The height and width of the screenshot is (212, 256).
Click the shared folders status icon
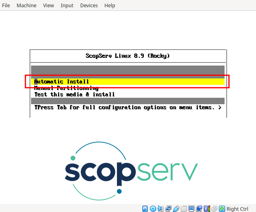[x=184, y=208]
